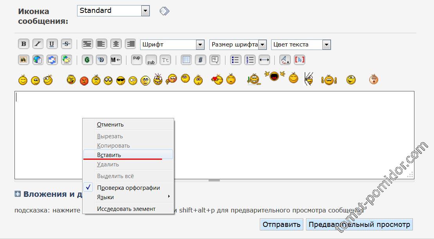
Task: Insert a horizontal line
Action: coord(265,60)
